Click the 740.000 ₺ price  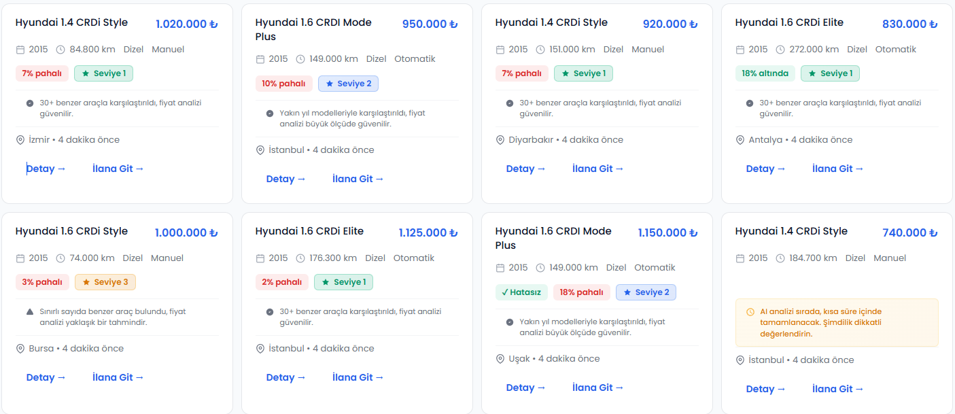910,232
